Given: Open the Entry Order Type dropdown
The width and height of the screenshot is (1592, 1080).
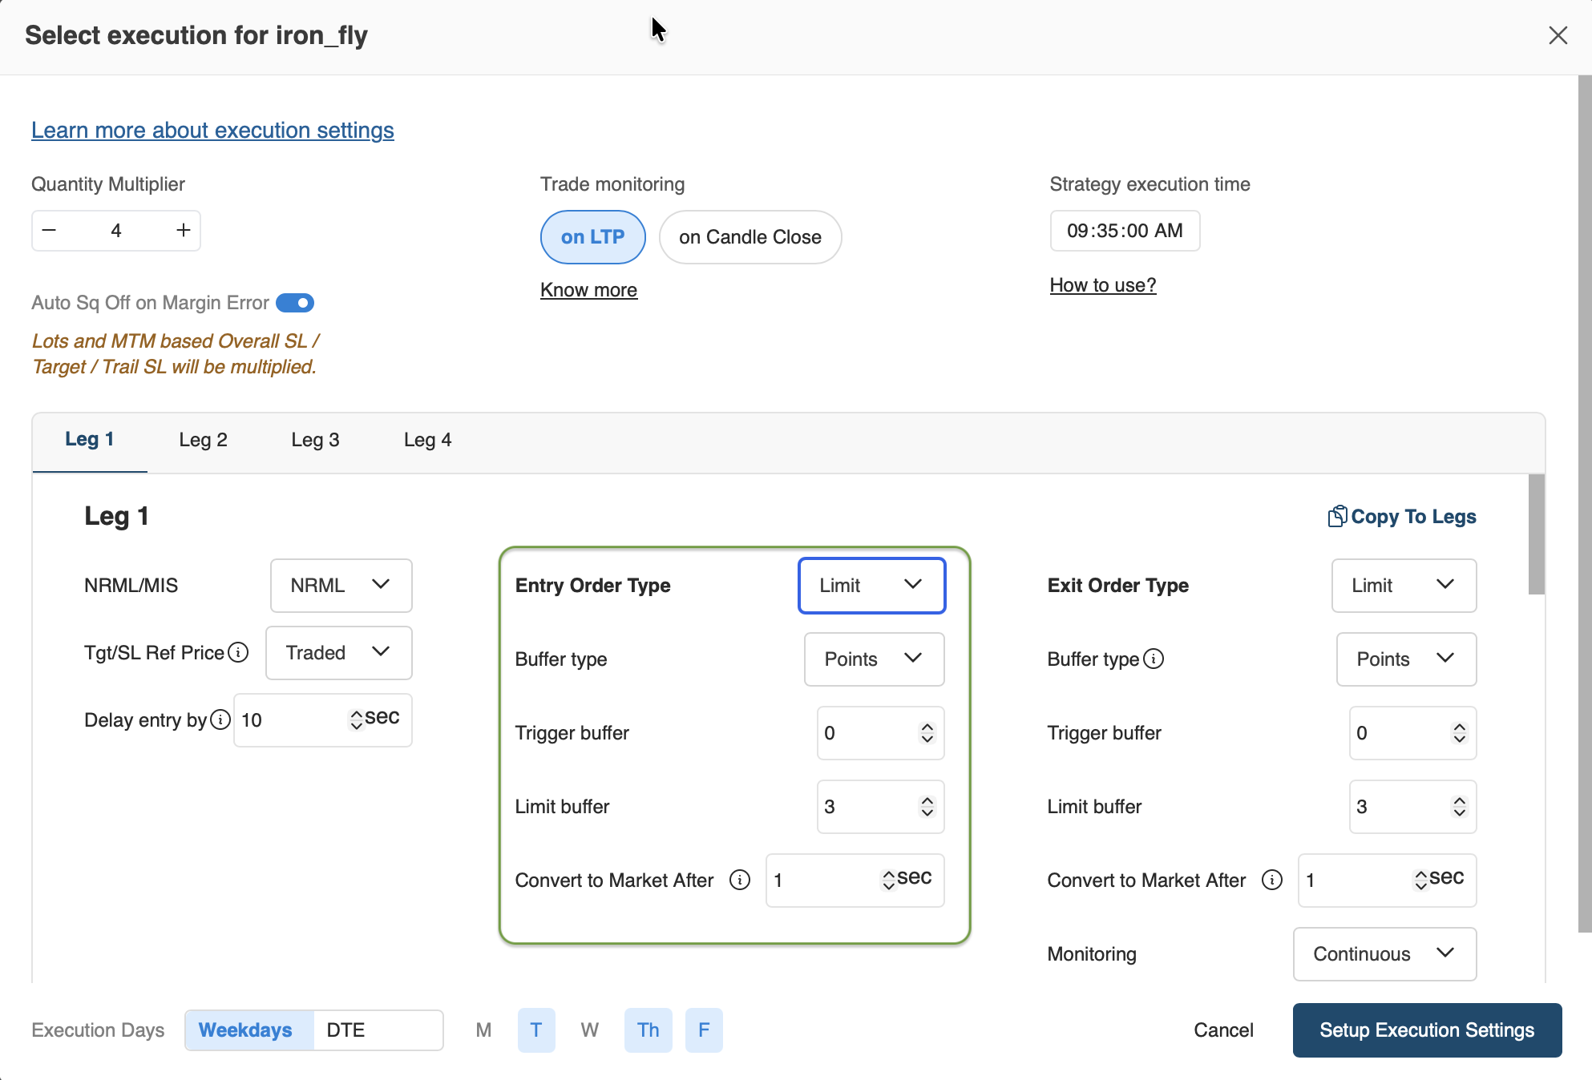Looking at the screenshot, I should (871, 586).
